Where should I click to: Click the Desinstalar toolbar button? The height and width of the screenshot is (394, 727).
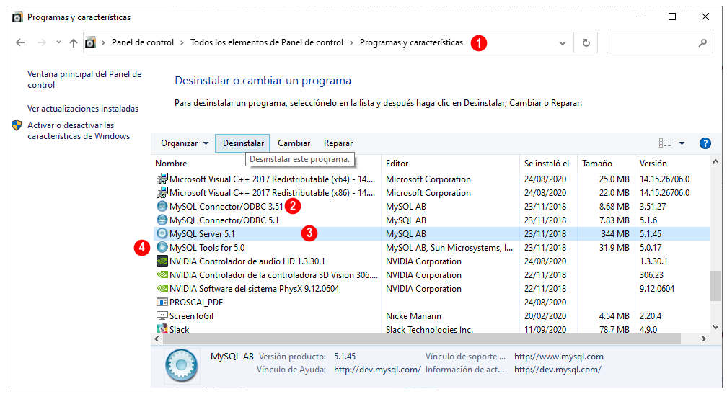coord(243,143)
